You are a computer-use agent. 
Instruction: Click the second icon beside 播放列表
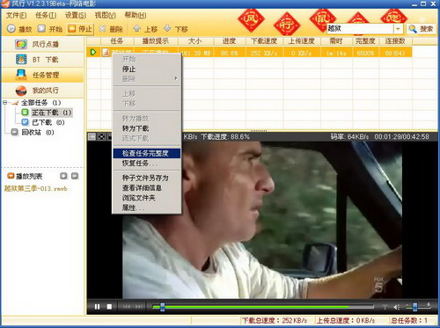tap(75, 176)
